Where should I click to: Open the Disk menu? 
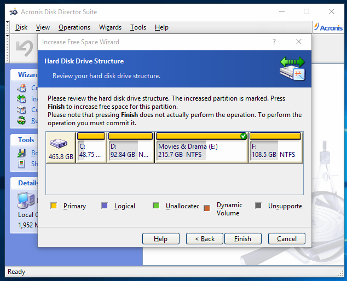click(21, 27)
